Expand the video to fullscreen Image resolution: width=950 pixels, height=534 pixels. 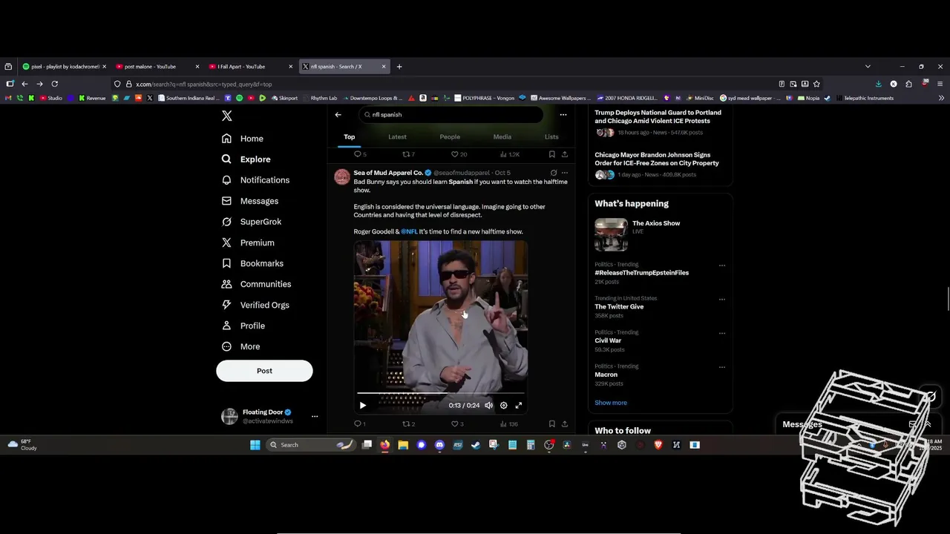[519, 406]
